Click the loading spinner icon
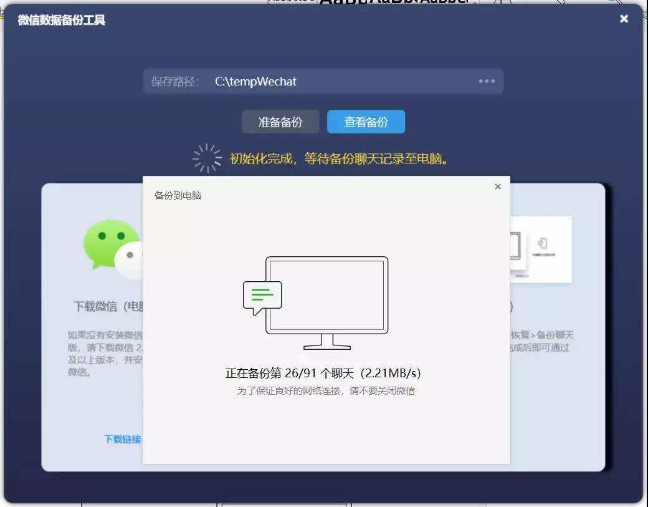 [x=207, y=158]
